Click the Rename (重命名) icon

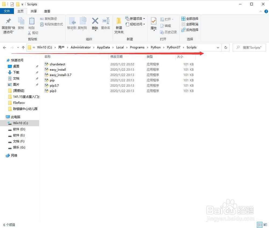tap(106, 21)
